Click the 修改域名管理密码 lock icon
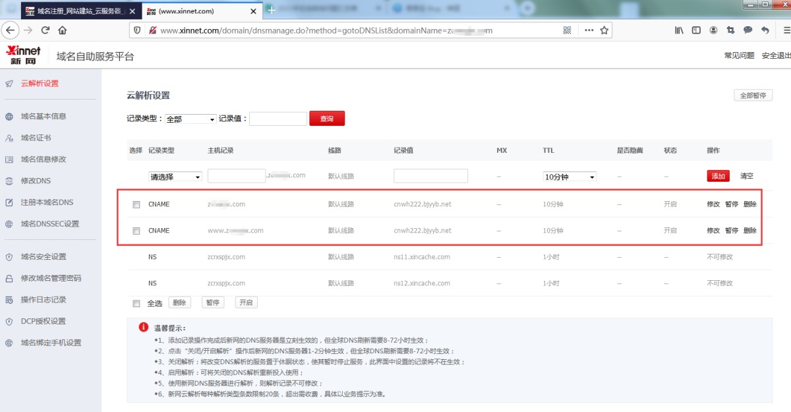 9,278
